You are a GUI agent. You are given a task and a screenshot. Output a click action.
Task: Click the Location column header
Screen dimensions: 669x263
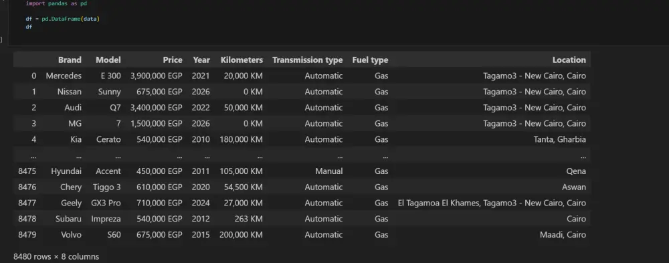569,60
